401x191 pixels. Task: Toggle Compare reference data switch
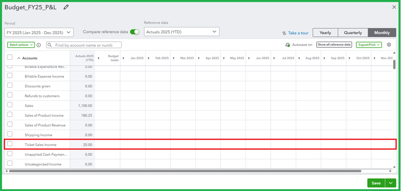135,32
